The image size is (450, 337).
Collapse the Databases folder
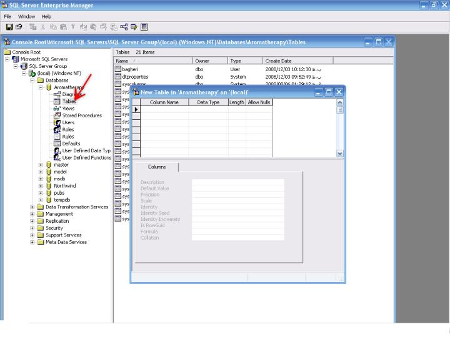click(x=32, y=81)
